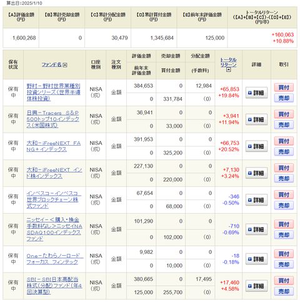Click 買付 for SBI日本高配当株式 fund
This screenshot has height=302, width=300.
tap(284, 281)
